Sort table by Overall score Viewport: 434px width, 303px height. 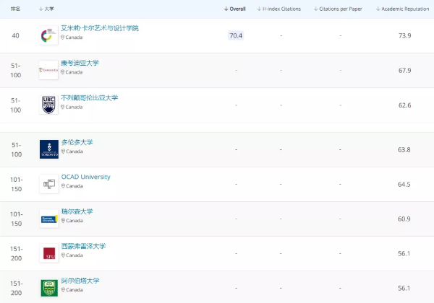pyautogui.click(x=235, y=9)
